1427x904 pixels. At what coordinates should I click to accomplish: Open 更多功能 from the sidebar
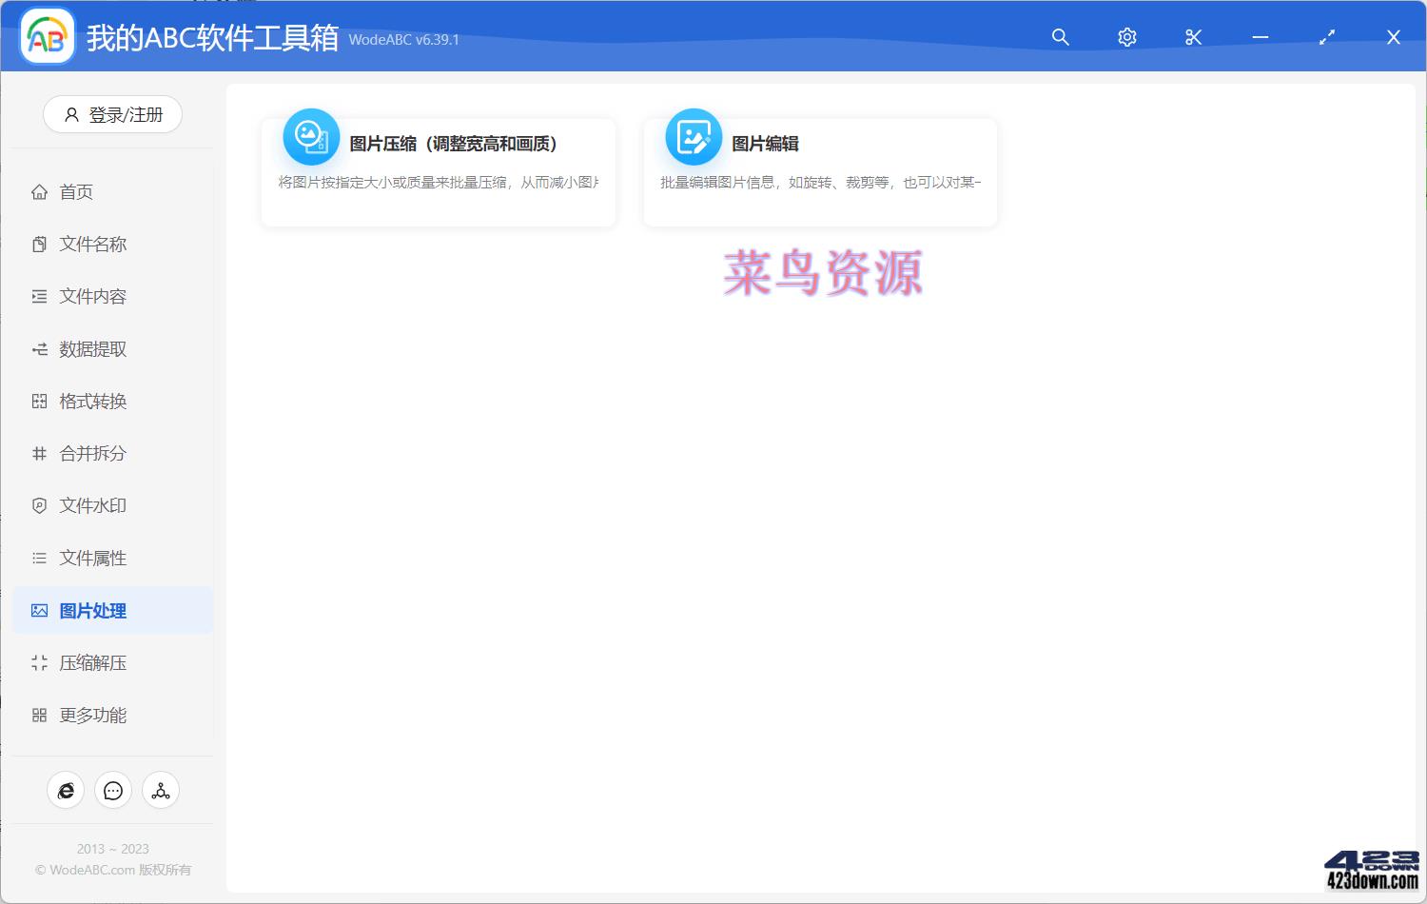point(92,715)
